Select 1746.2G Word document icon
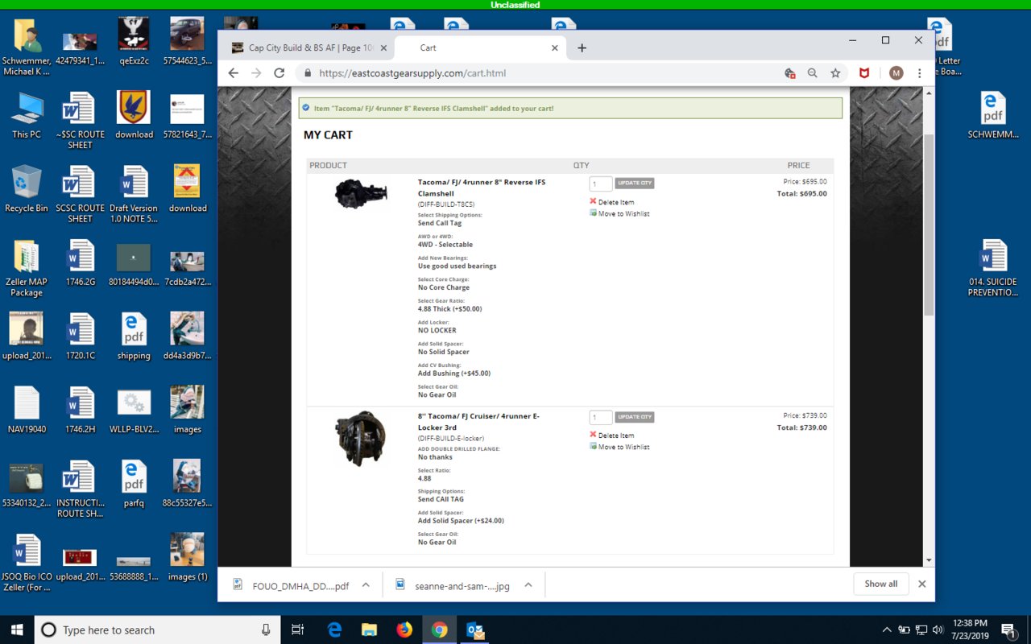Image resolution: width=1031 pixels, height=644 pixels. (x=80, y=263)
